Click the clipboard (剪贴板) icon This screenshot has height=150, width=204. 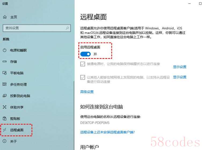coord(5,119)
